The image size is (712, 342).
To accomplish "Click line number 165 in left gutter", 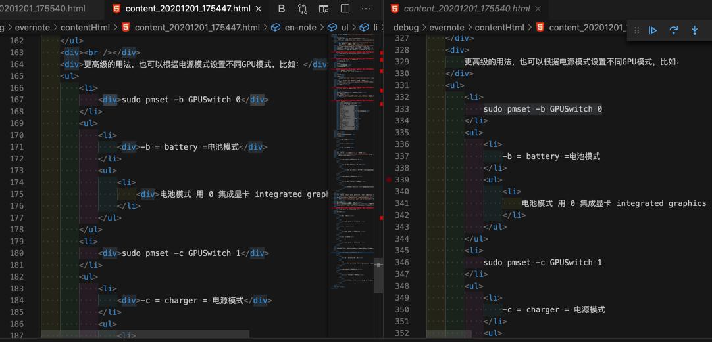I will 17,76.
